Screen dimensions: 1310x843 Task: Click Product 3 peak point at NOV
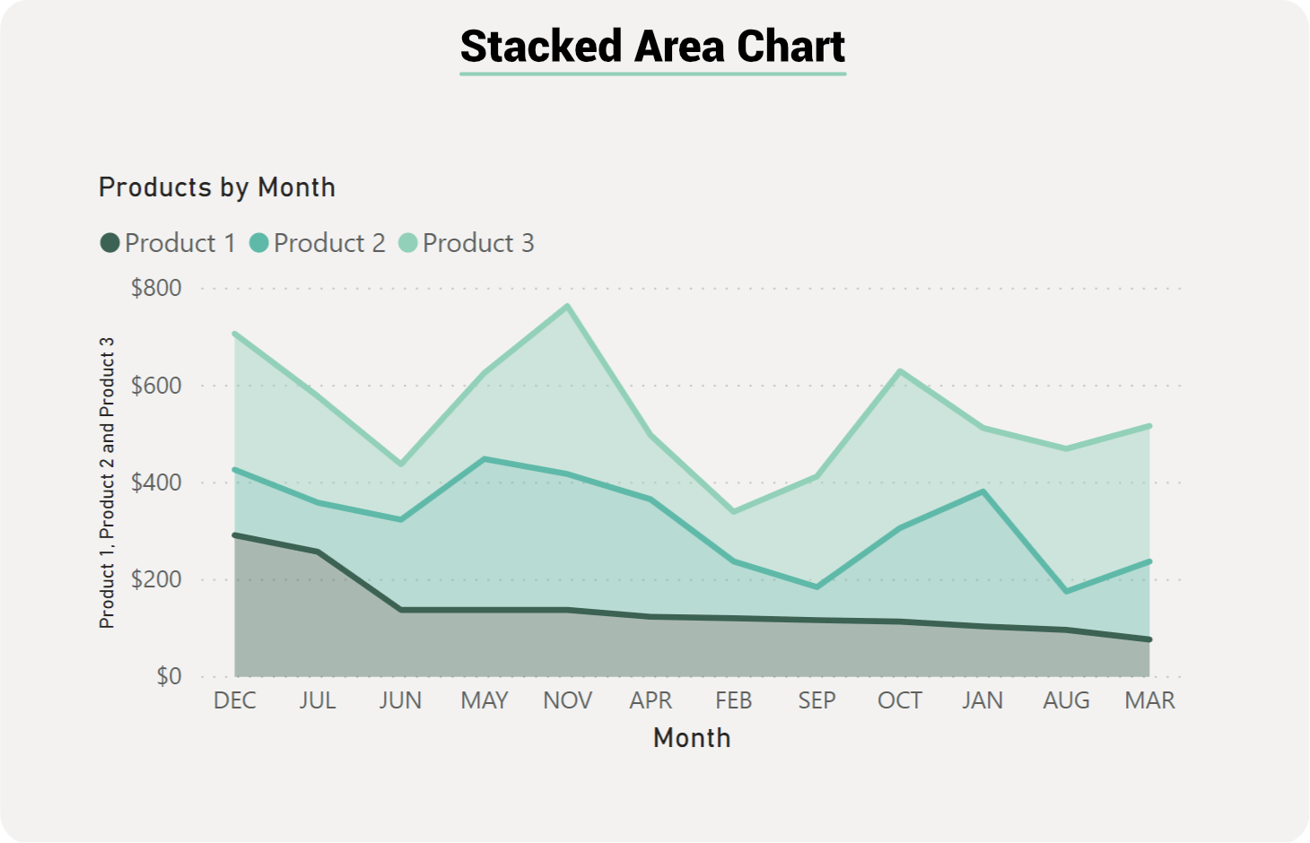point(567,306)
